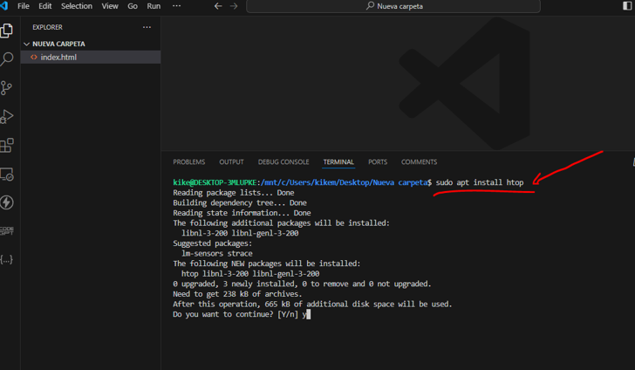Open the Selection menu
The height and width of the screenshot is (370, 635).
pos(76,6)
